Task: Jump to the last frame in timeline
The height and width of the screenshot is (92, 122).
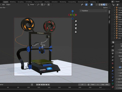Action: (49, 85)
